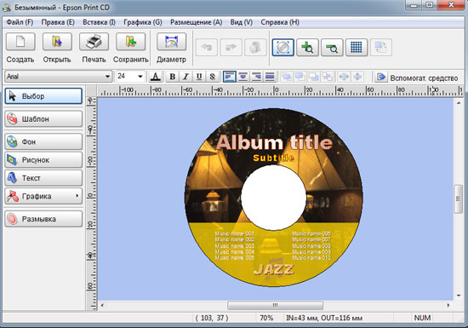Align text to the left
This screenshot has width=468, height=328.
(x=230, y=77)
